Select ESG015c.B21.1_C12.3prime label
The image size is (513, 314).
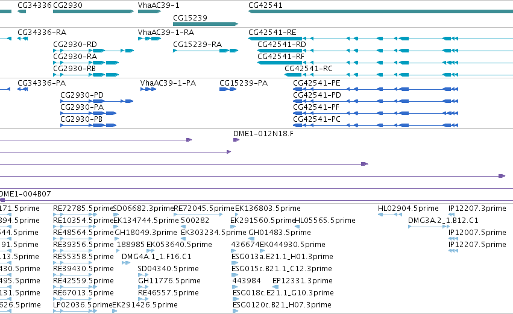tap(282, 269)
